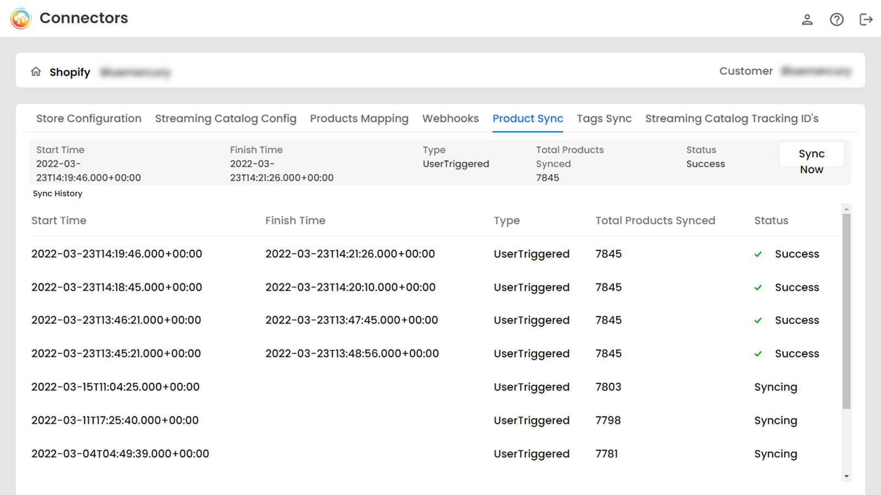
Task: Click UserTriggered type in 2022-03-15 row
Action: 532,387
